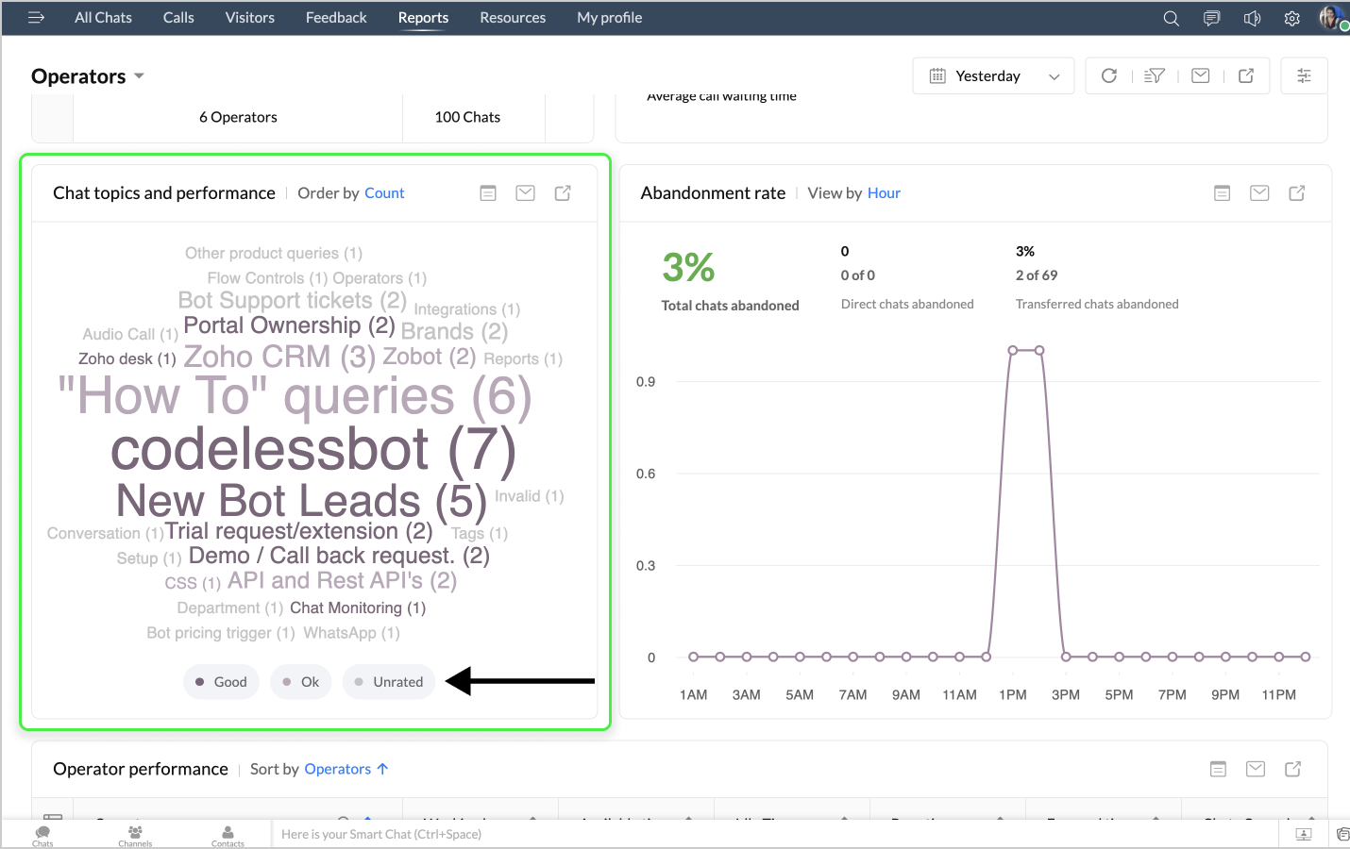Open the Resources tab
Viewport: 1350px width, 849px height.
coord(513,18)
